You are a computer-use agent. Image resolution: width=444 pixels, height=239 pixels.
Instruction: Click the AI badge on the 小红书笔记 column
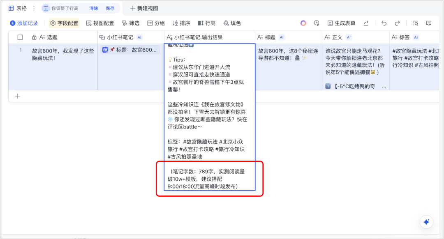(x=139, y=37)
